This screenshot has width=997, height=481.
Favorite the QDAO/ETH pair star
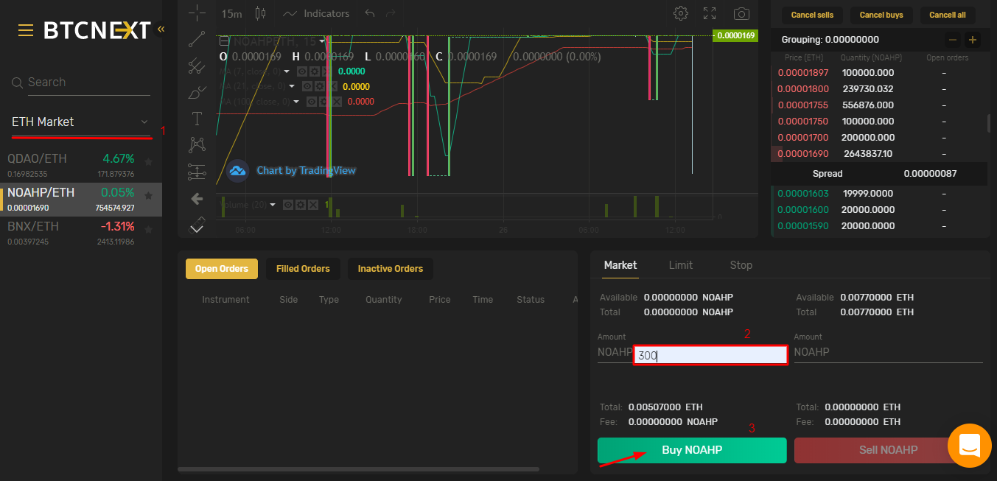pos(149,161)
